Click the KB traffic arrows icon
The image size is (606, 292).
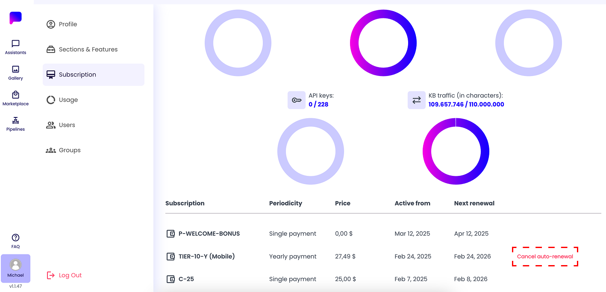point(417,100)
